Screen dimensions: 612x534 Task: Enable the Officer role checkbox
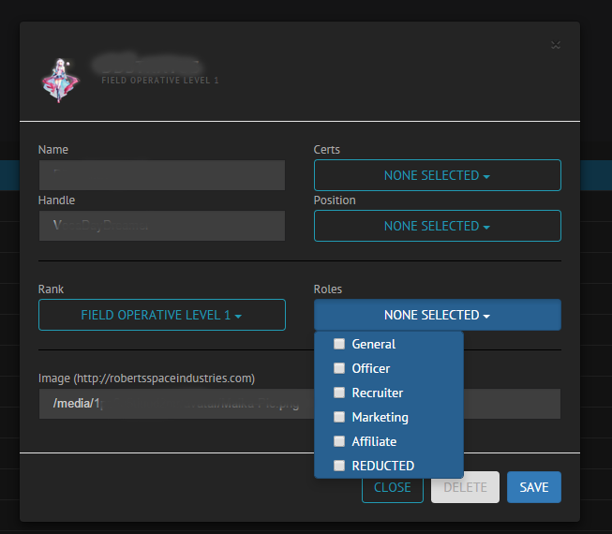(339, 368)
